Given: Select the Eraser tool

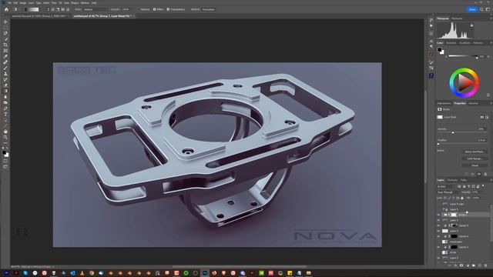Looking at the screenshot, I should pos(5,85).
